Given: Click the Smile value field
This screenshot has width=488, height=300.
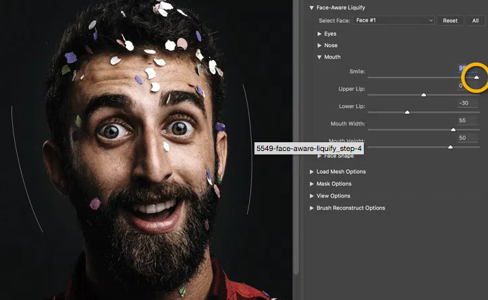Looking at the screenshot, I should pos(468,68).
